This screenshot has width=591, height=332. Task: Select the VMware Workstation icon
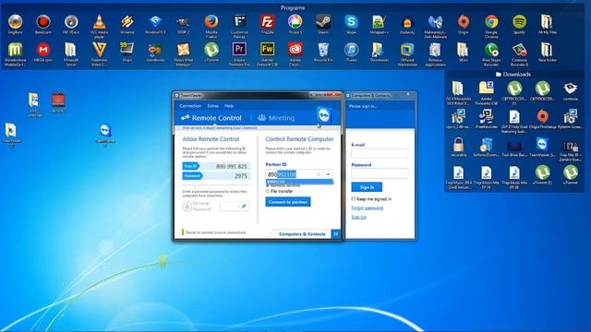[407, 54]
